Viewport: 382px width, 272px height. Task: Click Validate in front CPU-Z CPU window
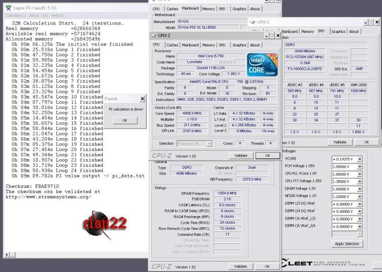pos(240,156)
